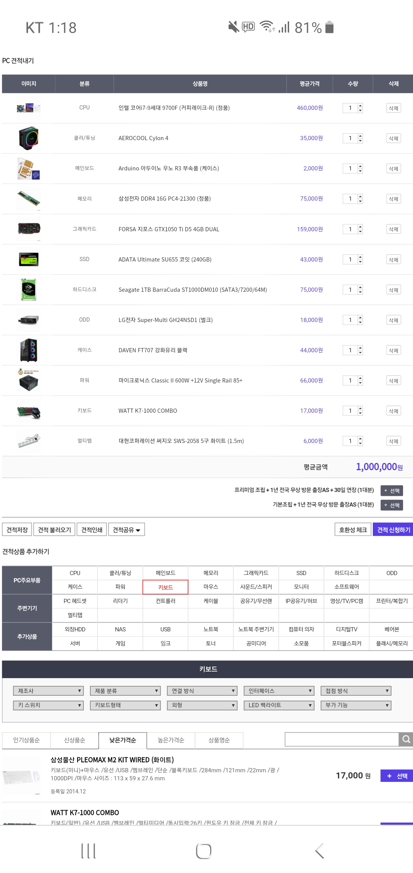
Task: Expand the 키 스위치 filter dropdown
Action: (48, 705)
